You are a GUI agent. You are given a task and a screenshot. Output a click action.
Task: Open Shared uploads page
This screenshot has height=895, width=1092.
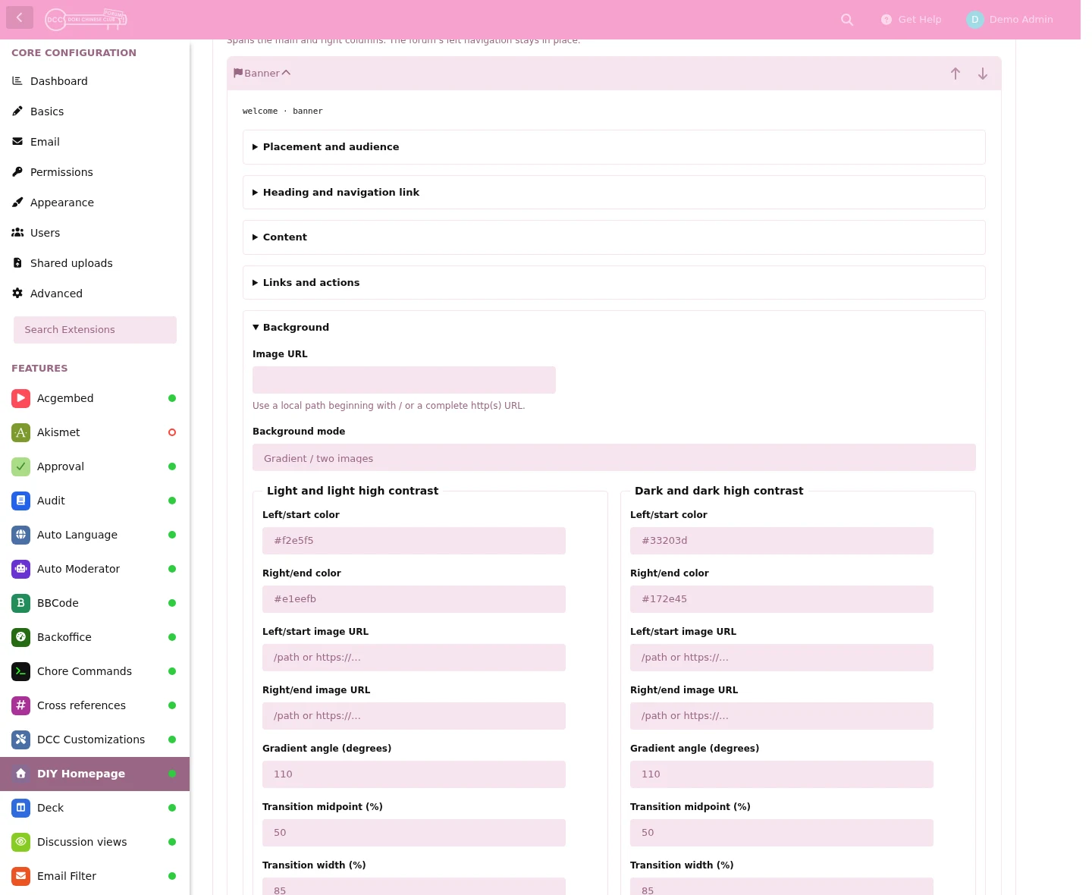(95, 263)
